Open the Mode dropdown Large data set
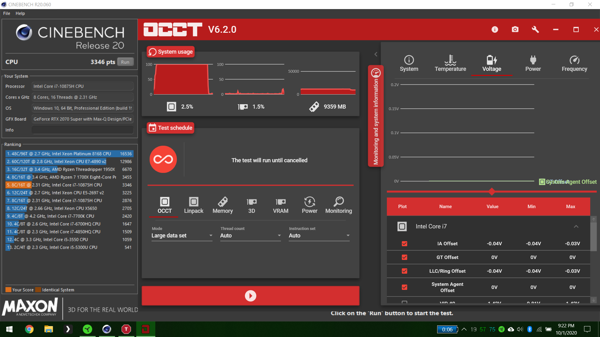This screenshot has height=337, width=600. (182, 236)
